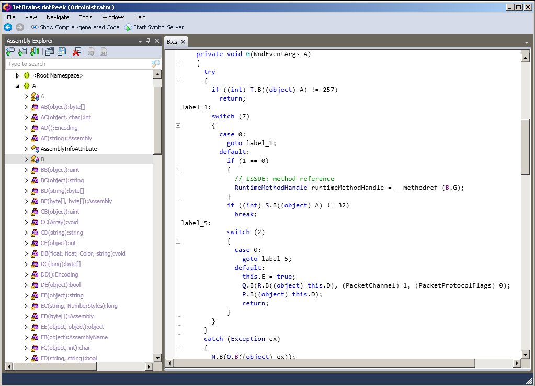Open the document tabs list dropdown
The height and width of the screenshot is (386, 535).
tap(527, 43)
